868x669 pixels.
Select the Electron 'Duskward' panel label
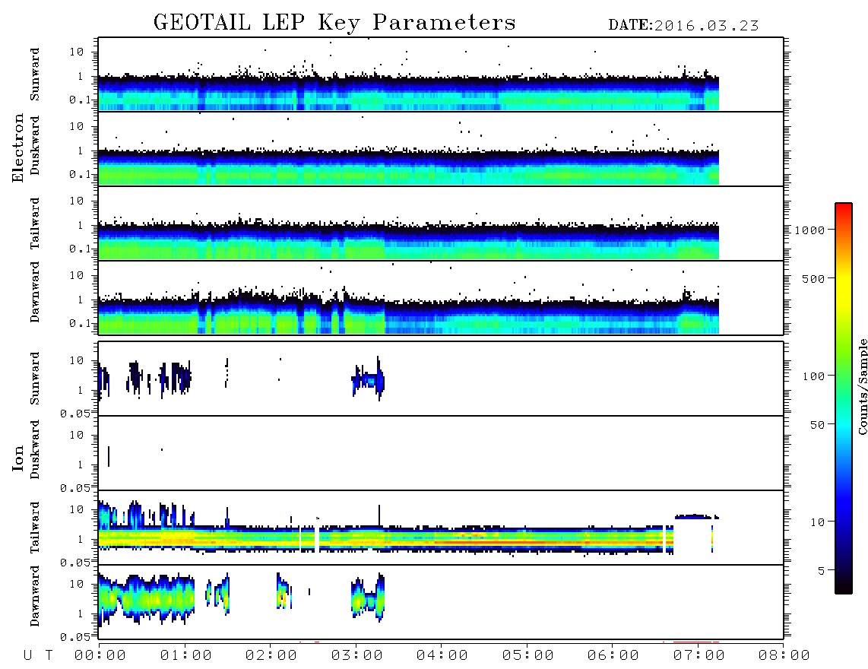[x=35, y=145]
